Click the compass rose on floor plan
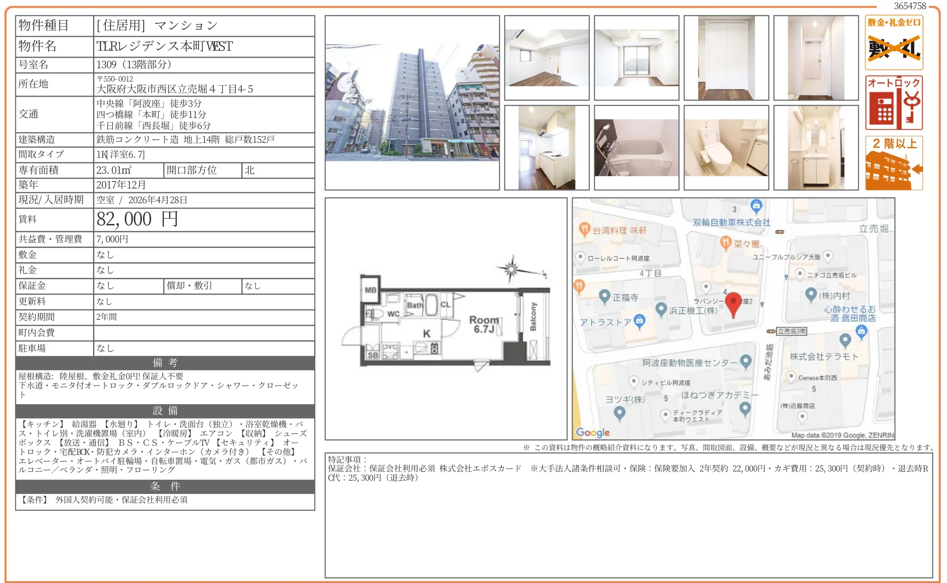 tap(511, 269)
